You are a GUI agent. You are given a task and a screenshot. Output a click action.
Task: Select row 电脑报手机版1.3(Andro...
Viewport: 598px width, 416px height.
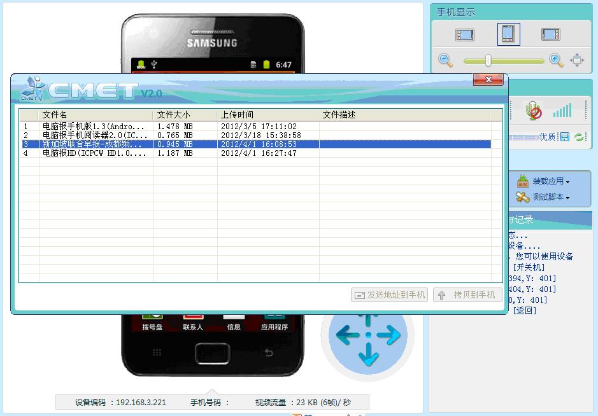point(255,127)
